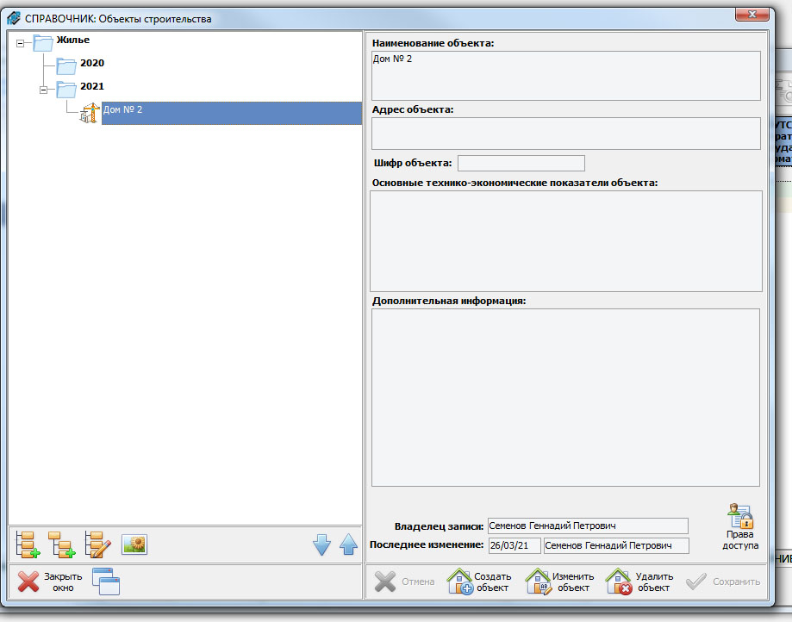This screenshot has width=792, height=622.
Task: Click the sunflower picture icon
Action: click(134, 544)
